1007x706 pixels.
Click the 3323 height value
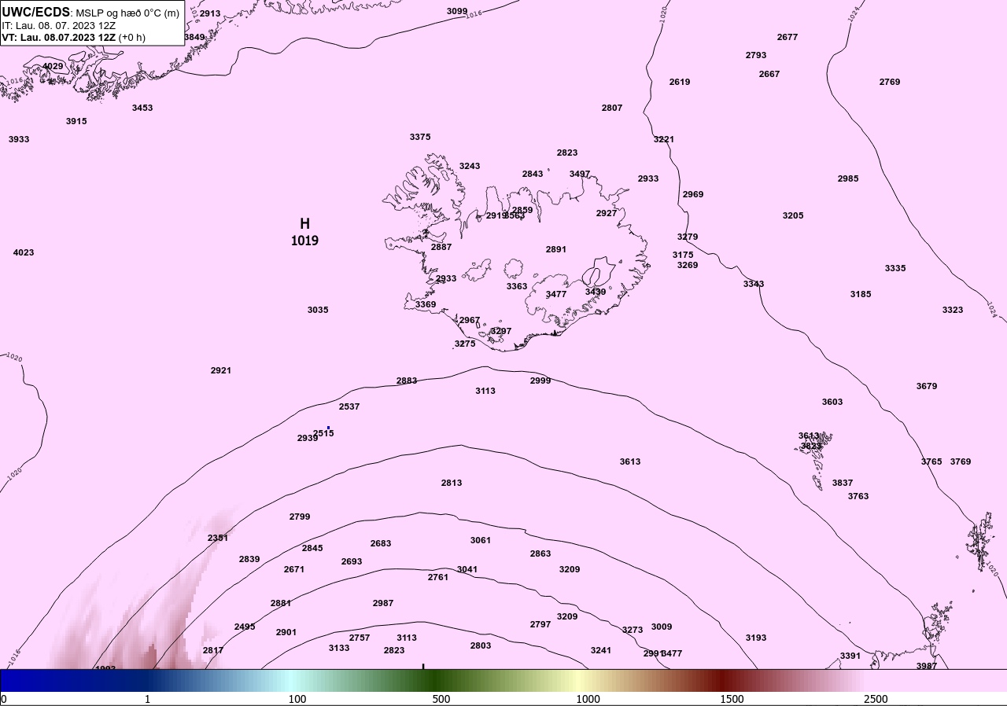click(953, 310)
